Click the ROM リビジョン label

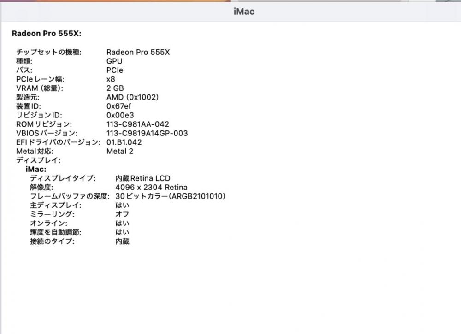click(44, 124)
